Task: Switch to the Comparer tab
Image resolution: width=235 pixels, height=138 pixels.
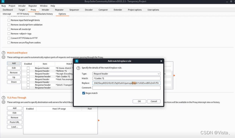Action: point(103,10)
